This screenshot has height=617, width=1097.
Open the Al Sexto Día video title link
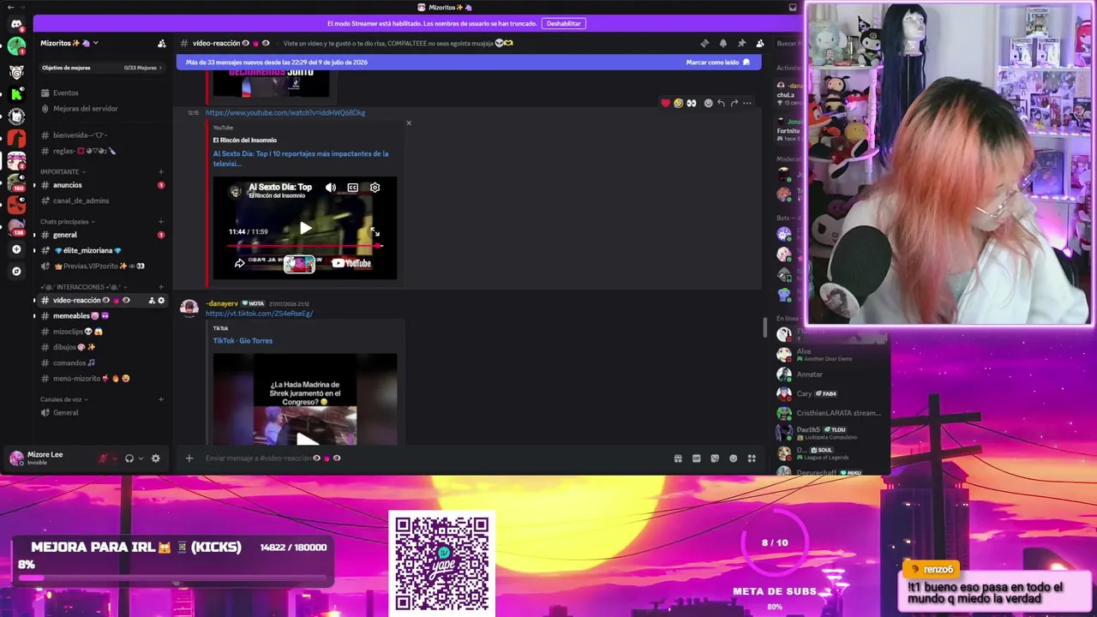pyautogui.click(x=301, y=159)
